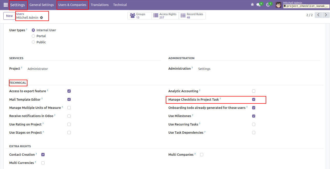Uncheck Use Milestones
The width and height of the screenshot is (330, 169).
click(x=254, y=116)
